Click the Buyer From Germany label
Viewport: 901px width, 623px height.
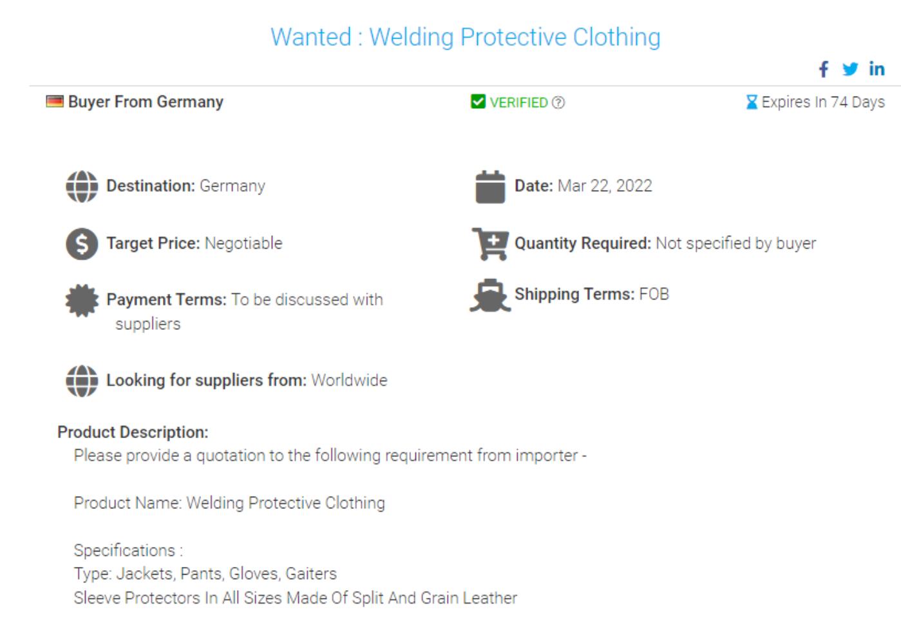coord(146,102)
